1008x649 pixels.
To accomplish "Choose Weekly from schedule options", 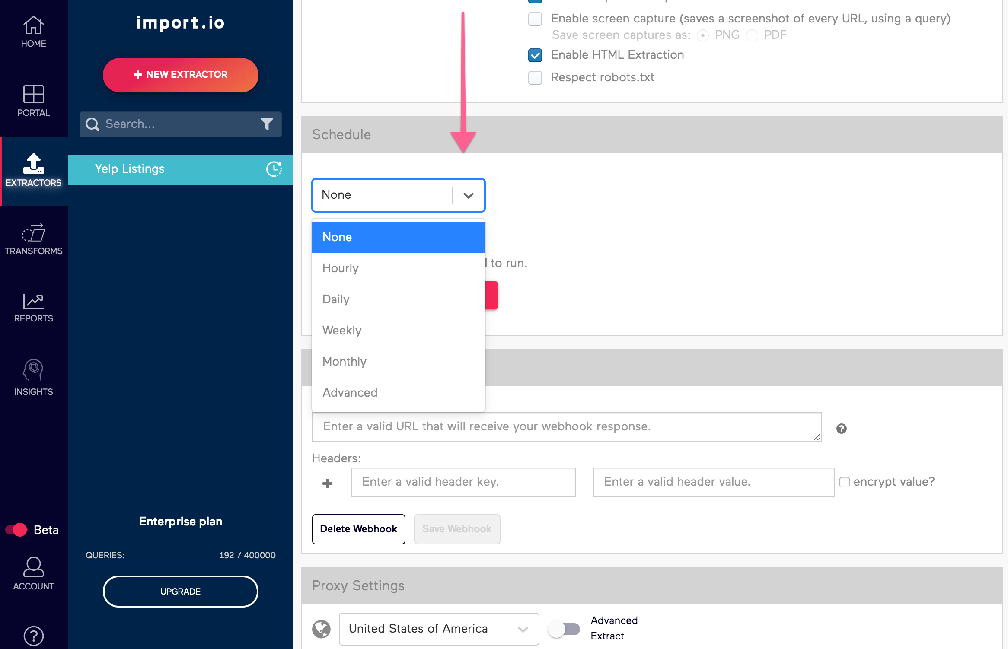I will [342, 331].
